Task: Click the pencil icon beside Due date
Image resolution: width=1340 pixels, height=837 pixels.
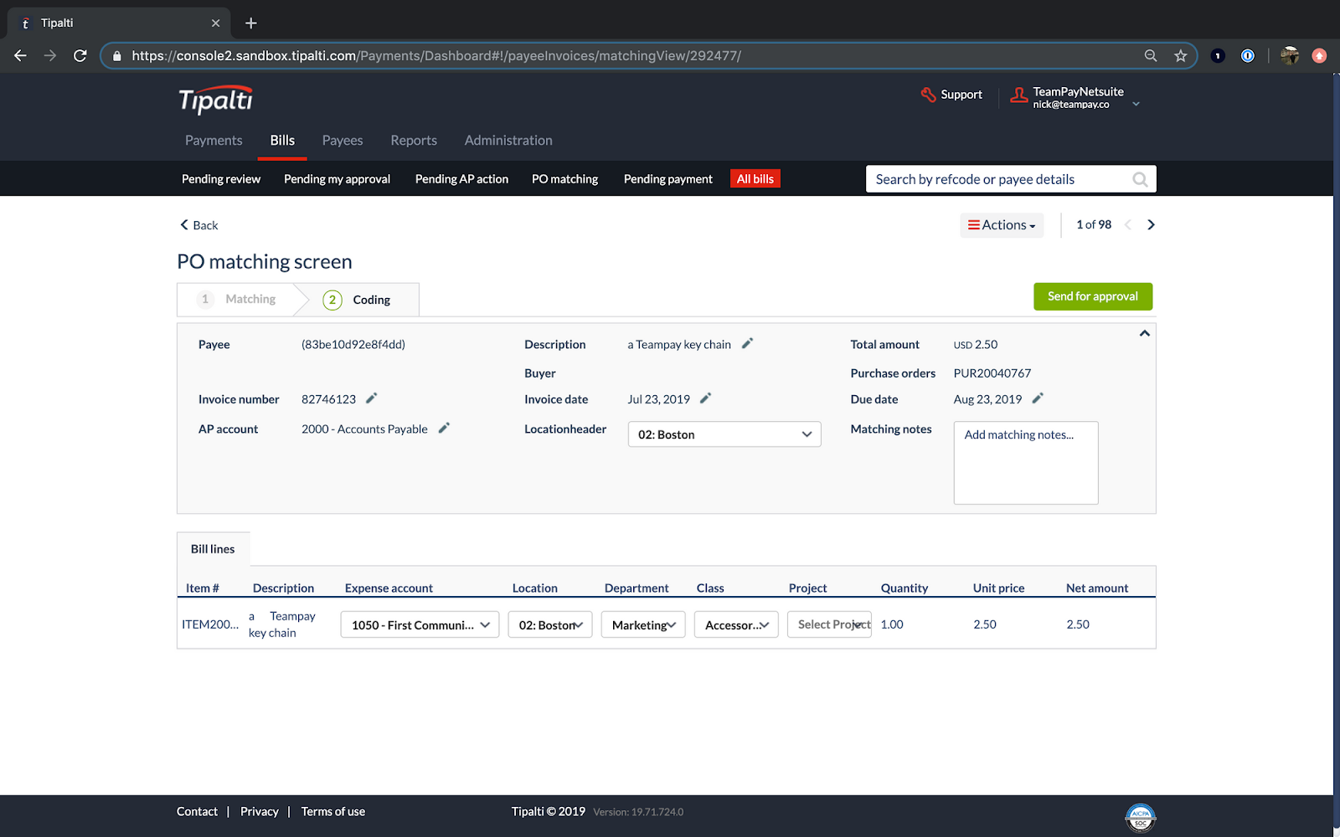Action: pyautogui.click(x=1038, y=398)
